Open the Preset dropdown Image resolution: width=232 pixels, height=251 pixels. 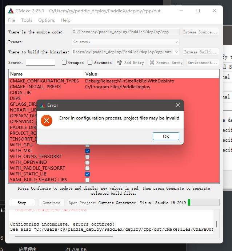125,42
